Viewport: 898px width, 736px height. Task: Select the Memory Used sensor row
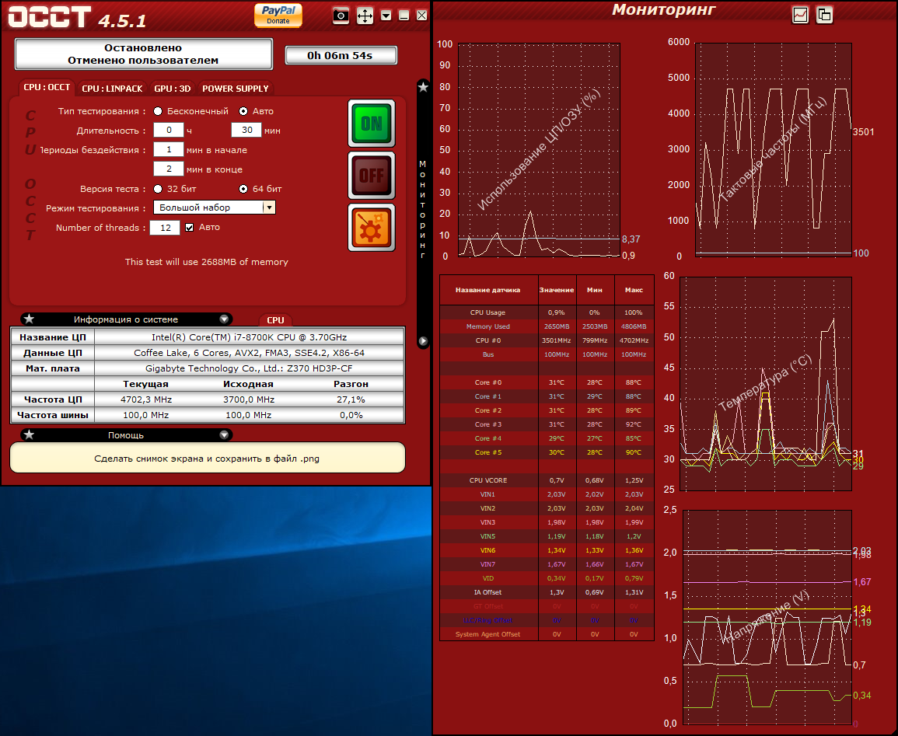(x=547, y=326)
